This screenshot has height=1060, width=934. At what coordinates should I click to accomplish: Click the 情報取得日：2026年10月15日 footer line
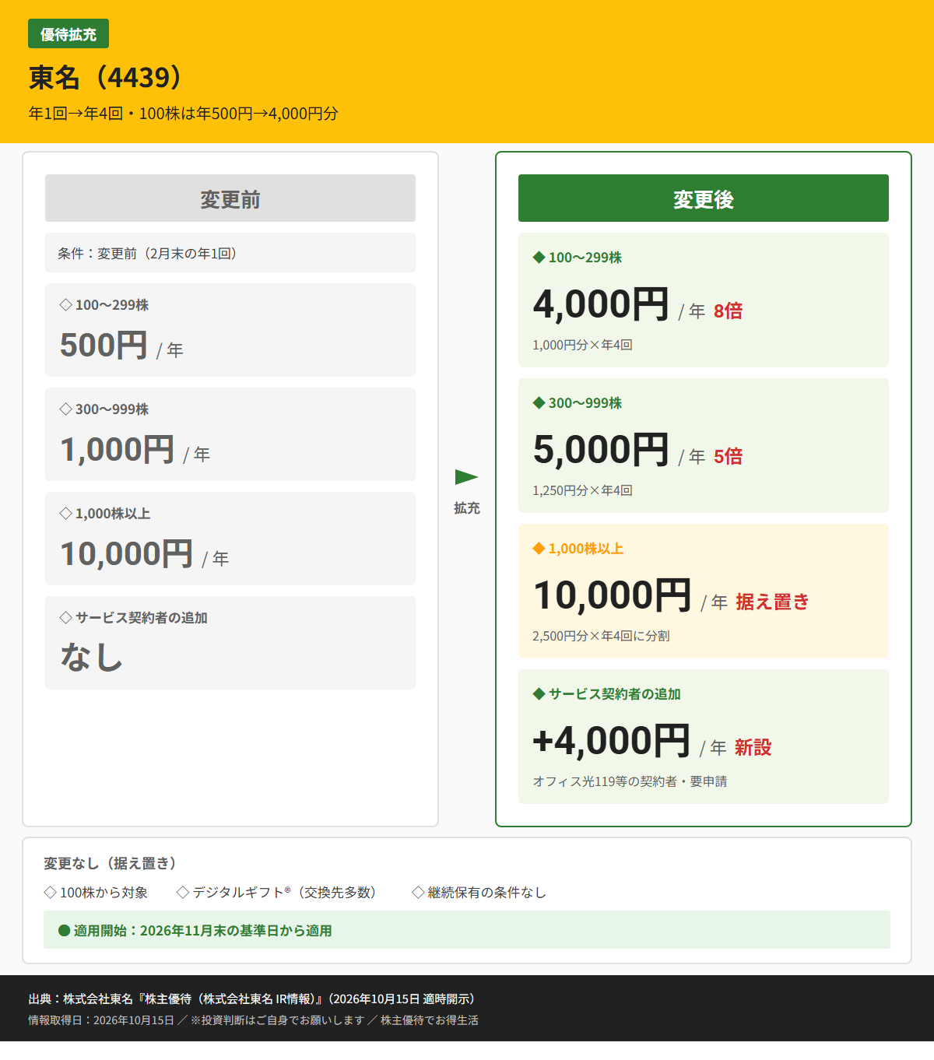point(253,1020)
